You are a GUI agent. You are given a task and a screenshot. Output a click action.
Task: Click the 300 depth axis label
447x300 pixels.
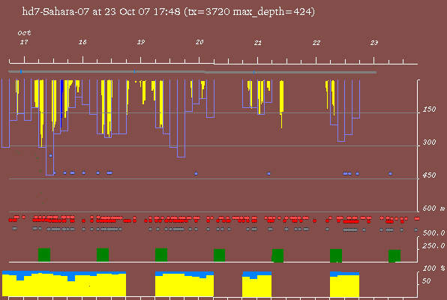coord(429,142)
